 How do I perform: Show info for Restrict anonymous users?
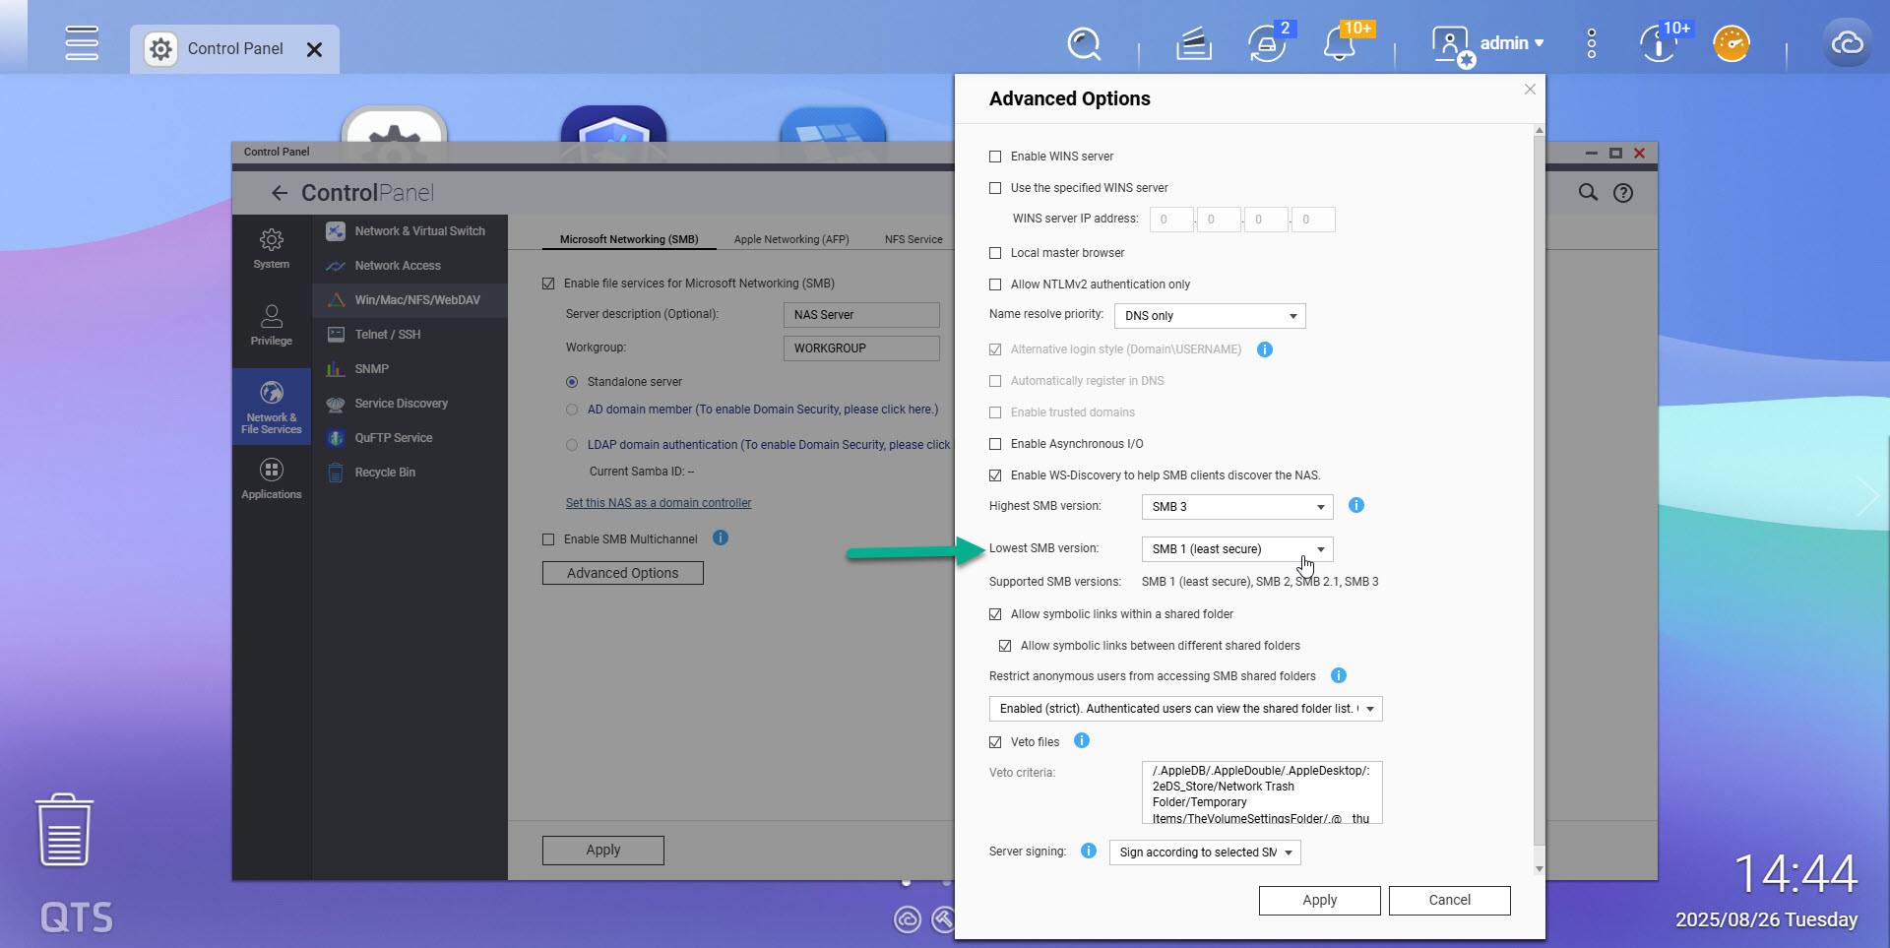tap(1339, 675)
